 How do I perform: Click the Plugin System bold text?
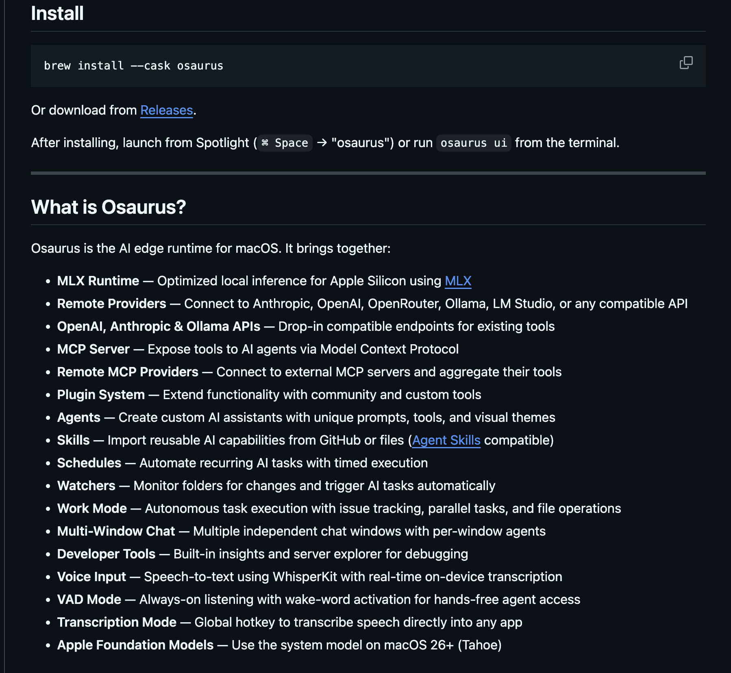click(x=101, y=395)
